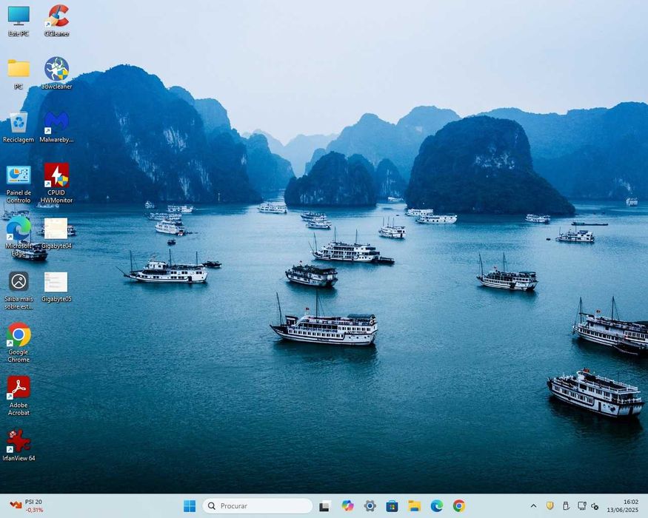Click the Procurar search box
Screen dimensions: 648x518
tap(258, 505)
